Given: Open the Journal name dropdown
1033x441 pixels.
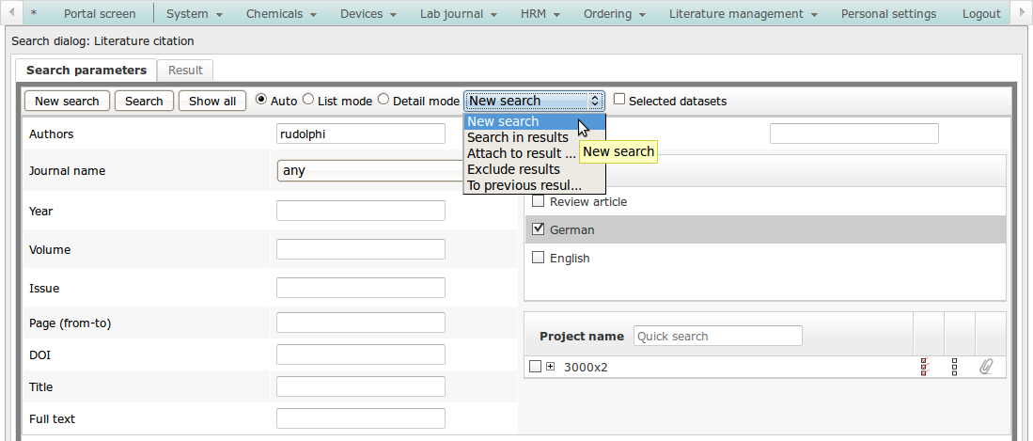Looking at the screenshot, I should [370, 171].
